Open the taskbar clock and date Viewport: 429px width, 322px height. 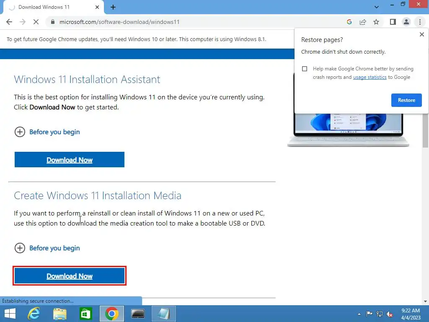(x=411, y=314)
